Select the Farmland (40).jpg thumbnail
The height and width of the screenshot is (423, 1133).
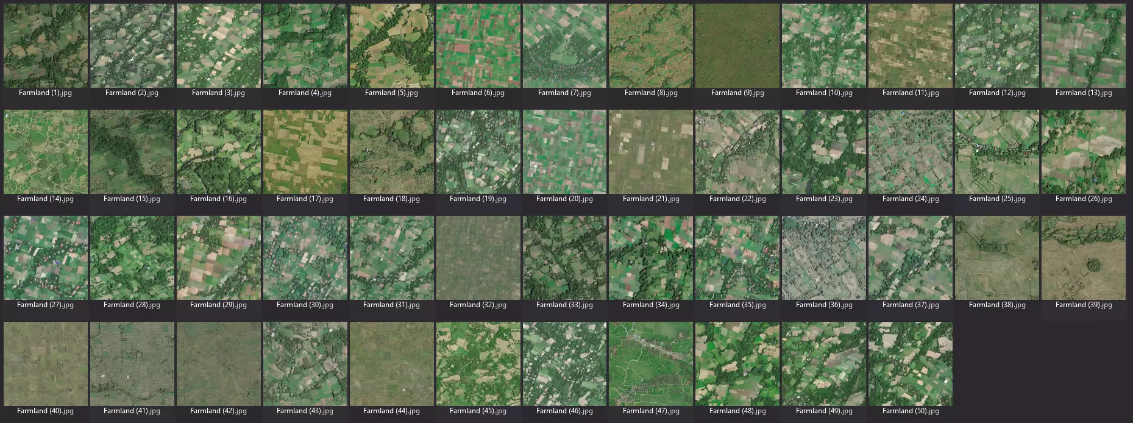(x=45, y=364)
